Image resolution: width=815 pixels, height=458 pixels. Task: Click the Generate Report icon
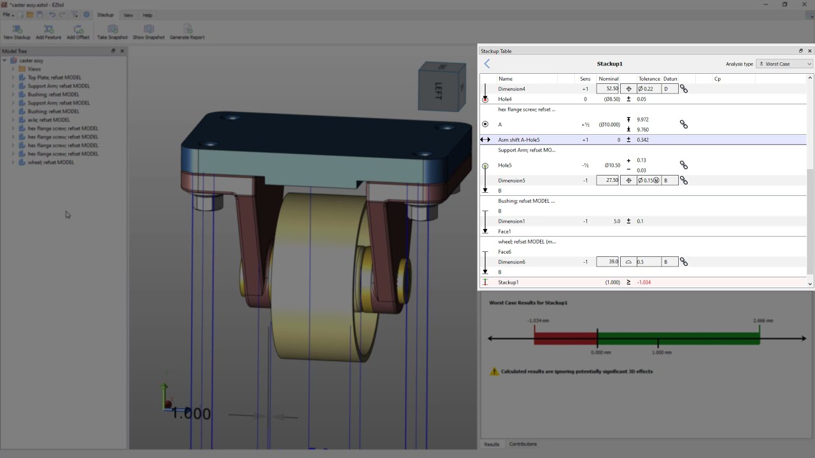pyautogui.click(x=187, y=30)
